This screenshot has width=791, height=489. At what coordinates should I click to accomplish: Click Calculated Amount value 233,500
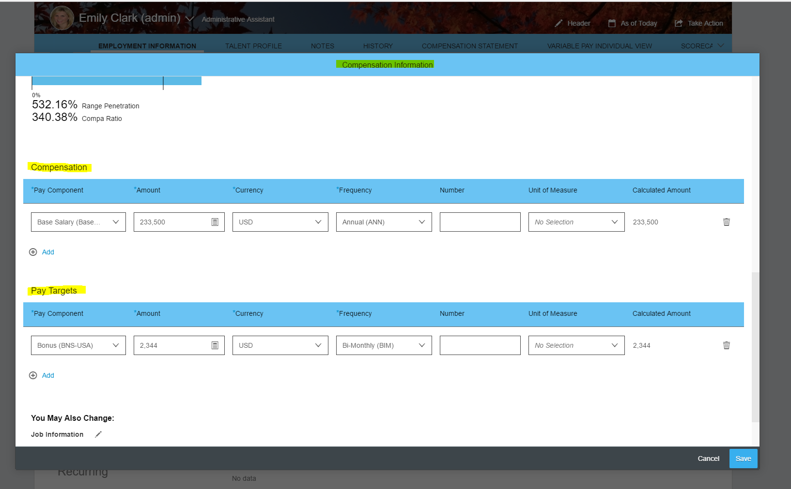[x=646, y=222]
